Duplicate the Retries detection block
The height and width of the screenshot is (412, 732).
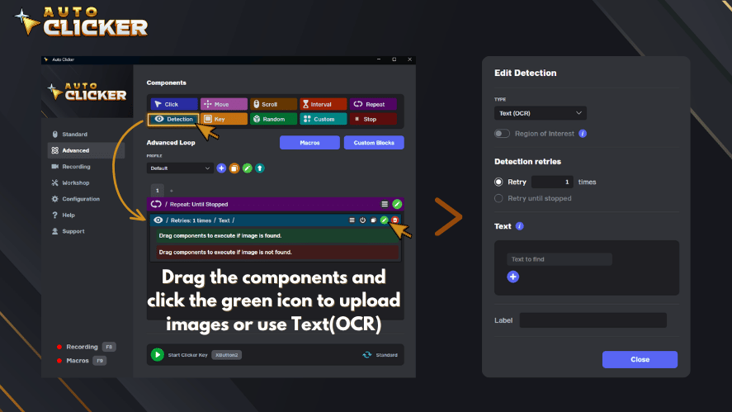(374, 220)
